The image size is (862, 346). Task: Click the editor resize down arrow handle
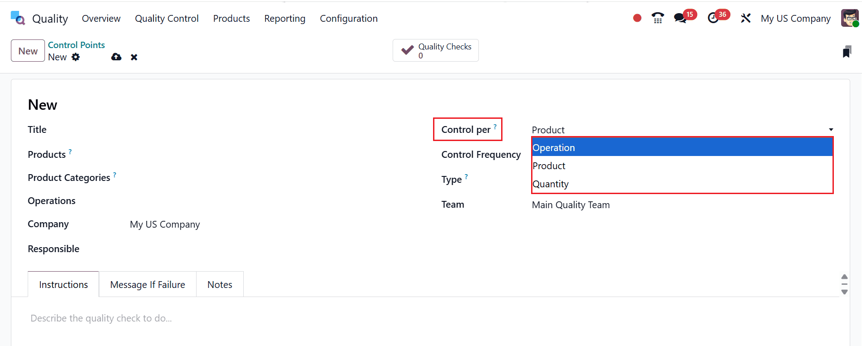tap(844, 292)
